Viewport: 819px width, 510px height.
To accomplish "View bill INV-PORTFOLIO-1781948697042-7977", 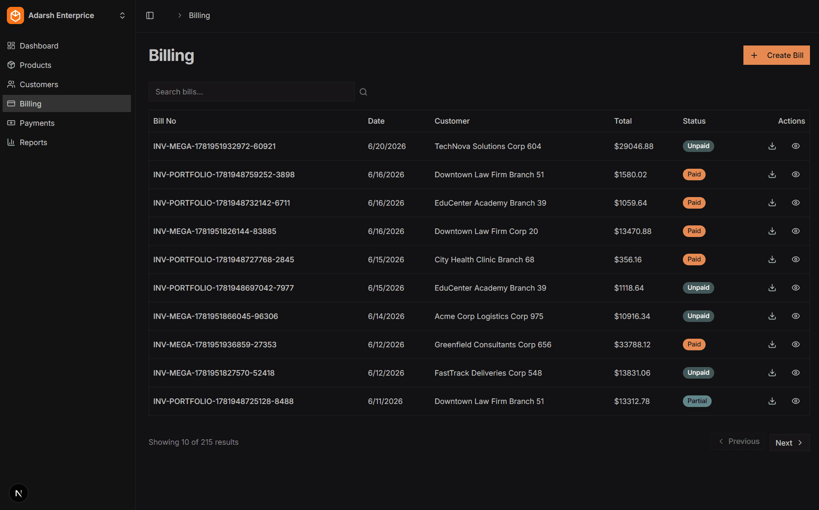I will (796, 288).
